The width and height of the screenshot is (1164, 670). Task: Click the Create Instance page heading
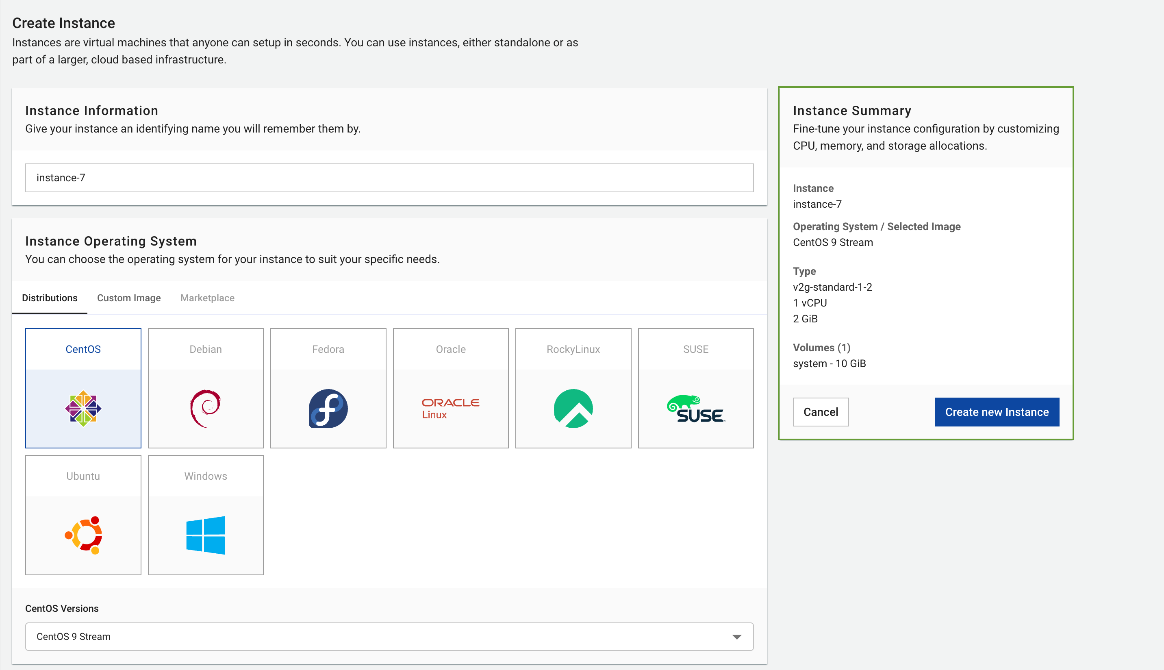63,23
